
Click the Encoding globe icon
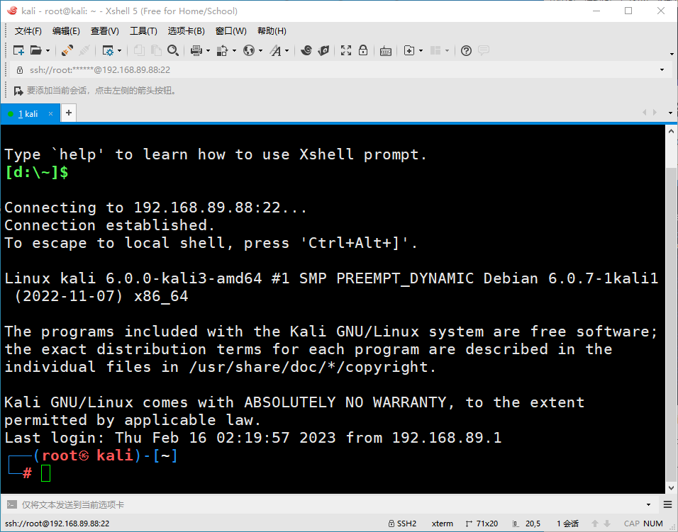click(249, 50)
